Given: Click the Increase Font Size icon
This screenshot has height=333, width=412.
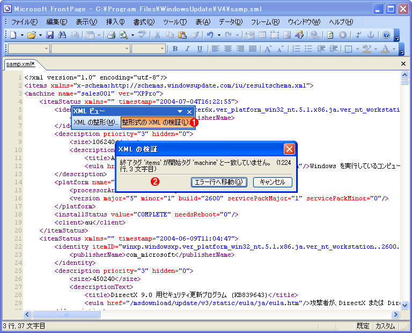Looking at the screenshot, I should tap(268, 49).
